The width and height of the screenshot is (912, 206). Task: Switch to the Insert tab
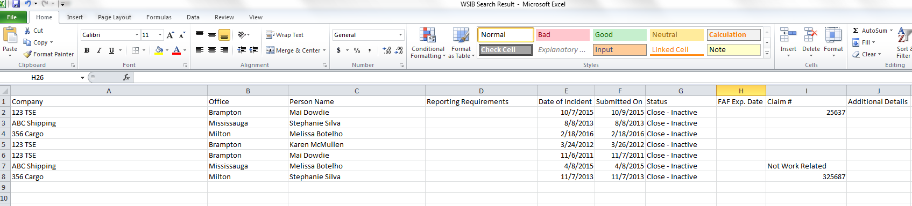[x=75, y=17]
